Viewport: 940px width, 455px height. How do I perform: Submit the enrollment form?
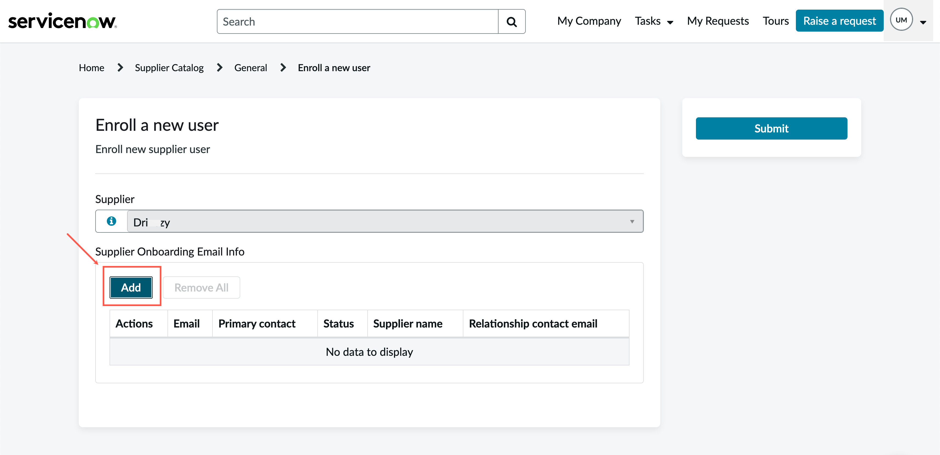click(771, 128)
